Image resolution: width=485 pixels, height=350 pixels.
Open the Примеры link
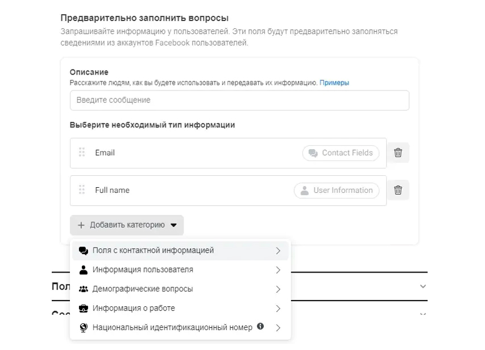point(334,83)
